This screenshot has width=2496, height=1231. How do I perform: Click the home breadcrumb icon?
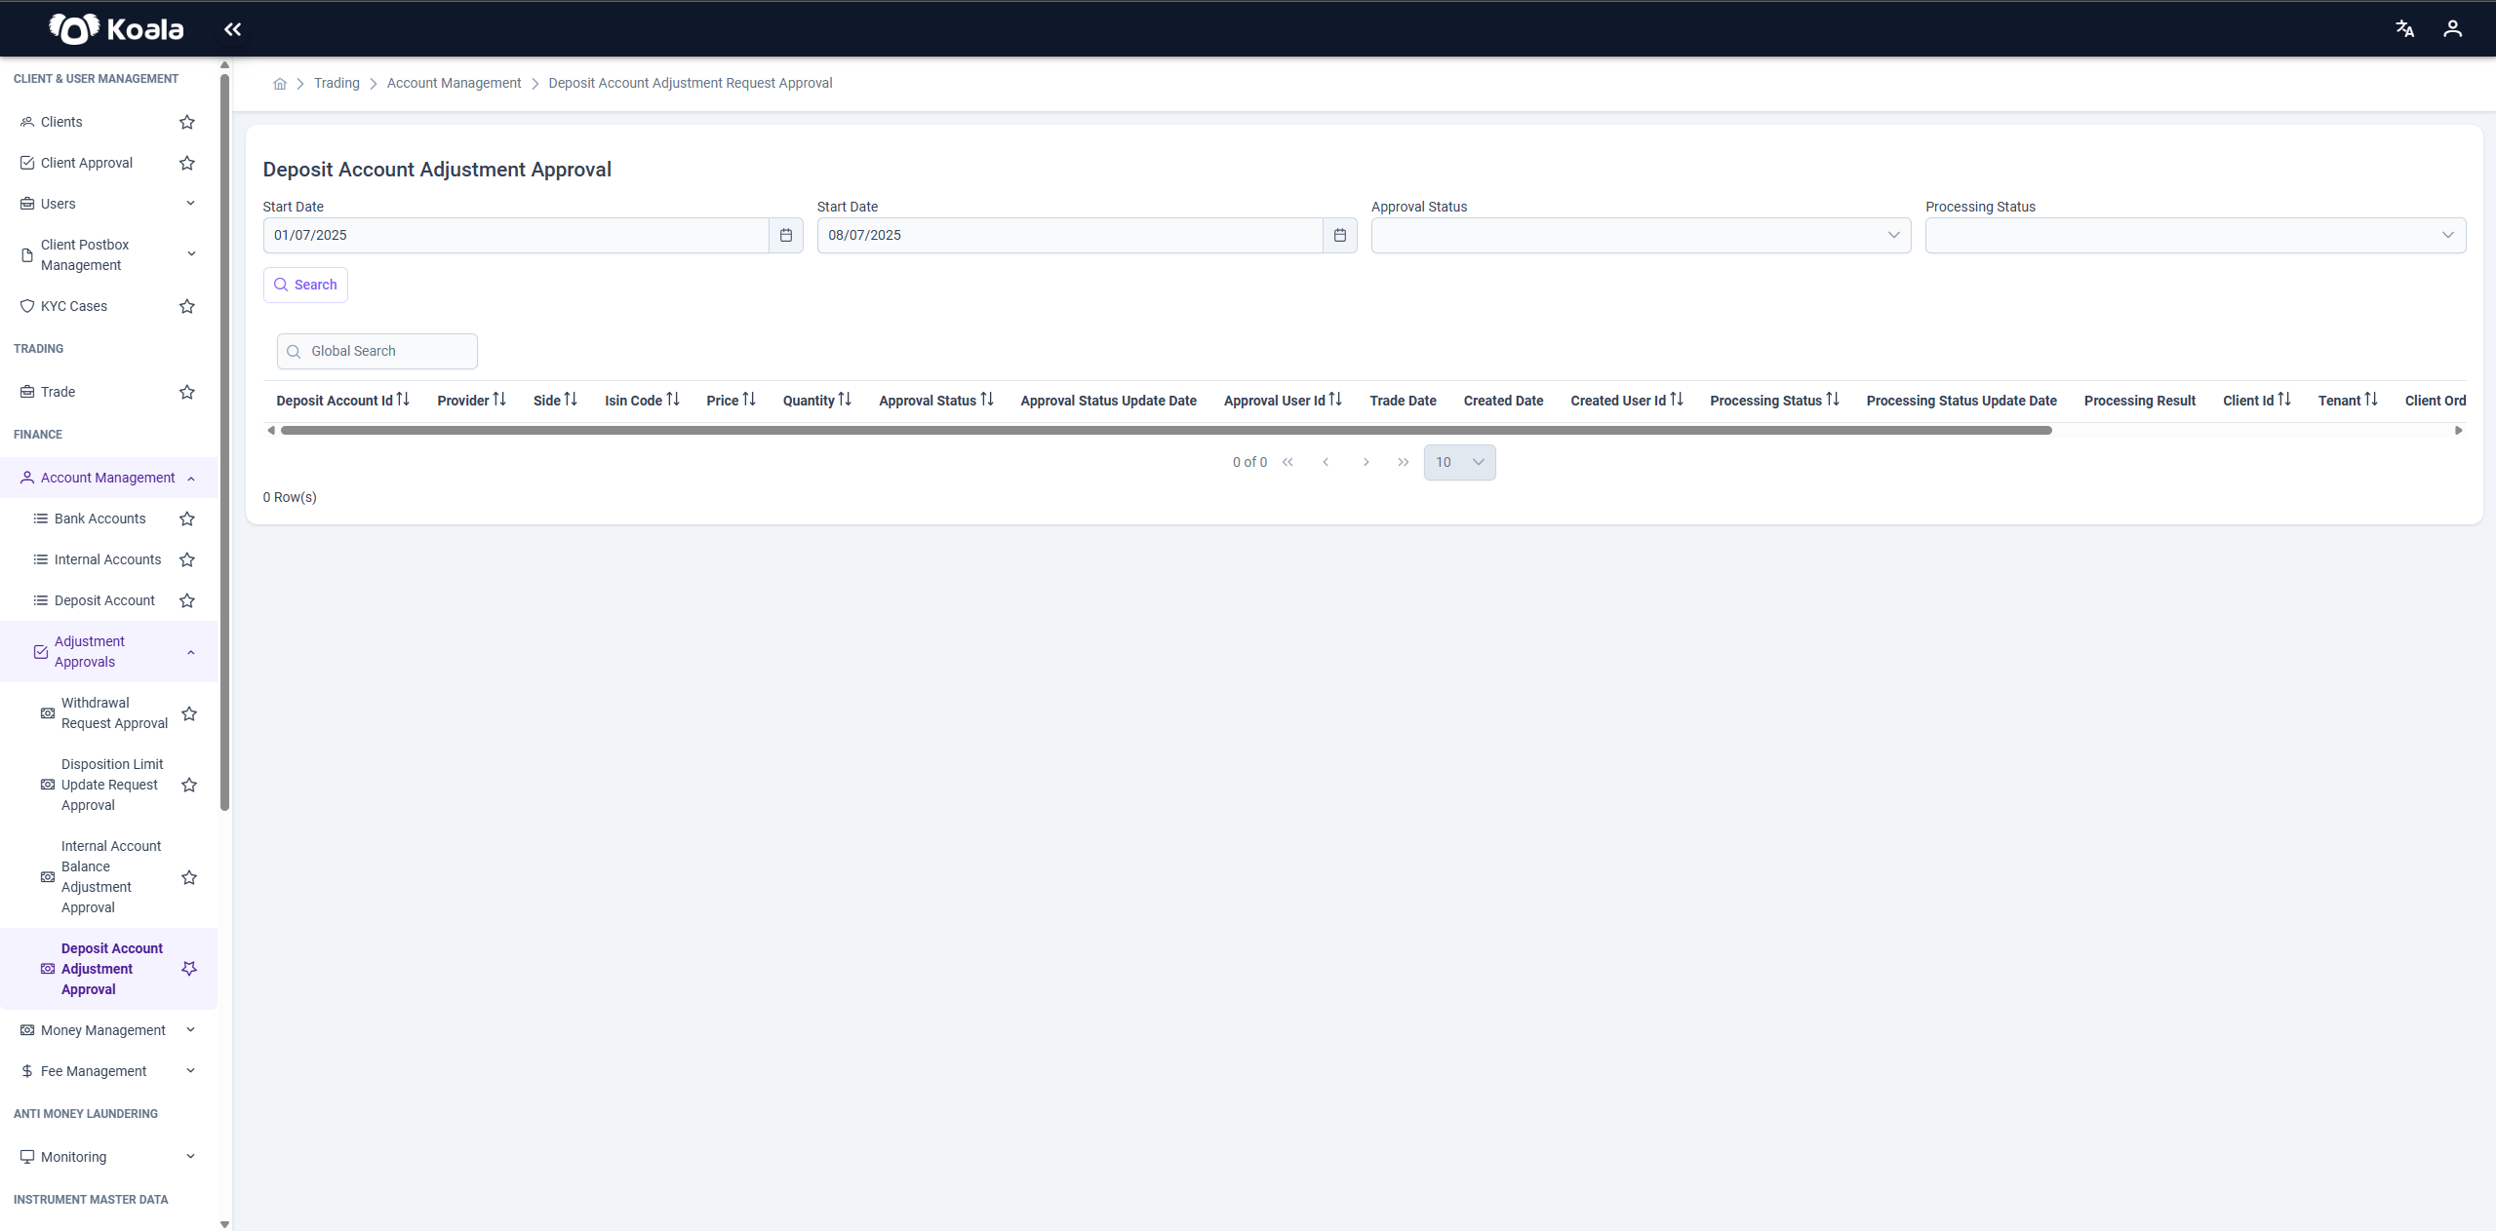280,84
